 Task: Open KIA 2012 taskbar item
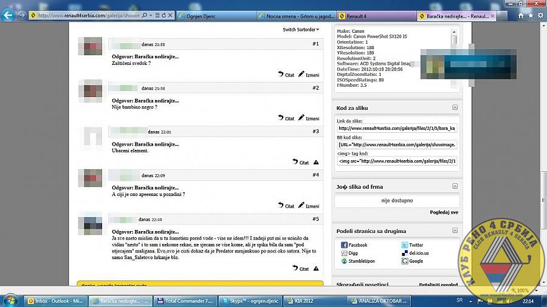[x=314, y=301]
